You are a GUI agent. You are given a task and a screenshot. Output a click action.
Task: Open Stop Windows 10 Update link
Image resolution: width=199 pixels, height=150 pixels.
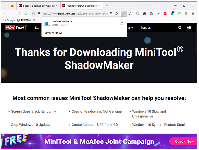pyautogui.click(x=30, y=125)
